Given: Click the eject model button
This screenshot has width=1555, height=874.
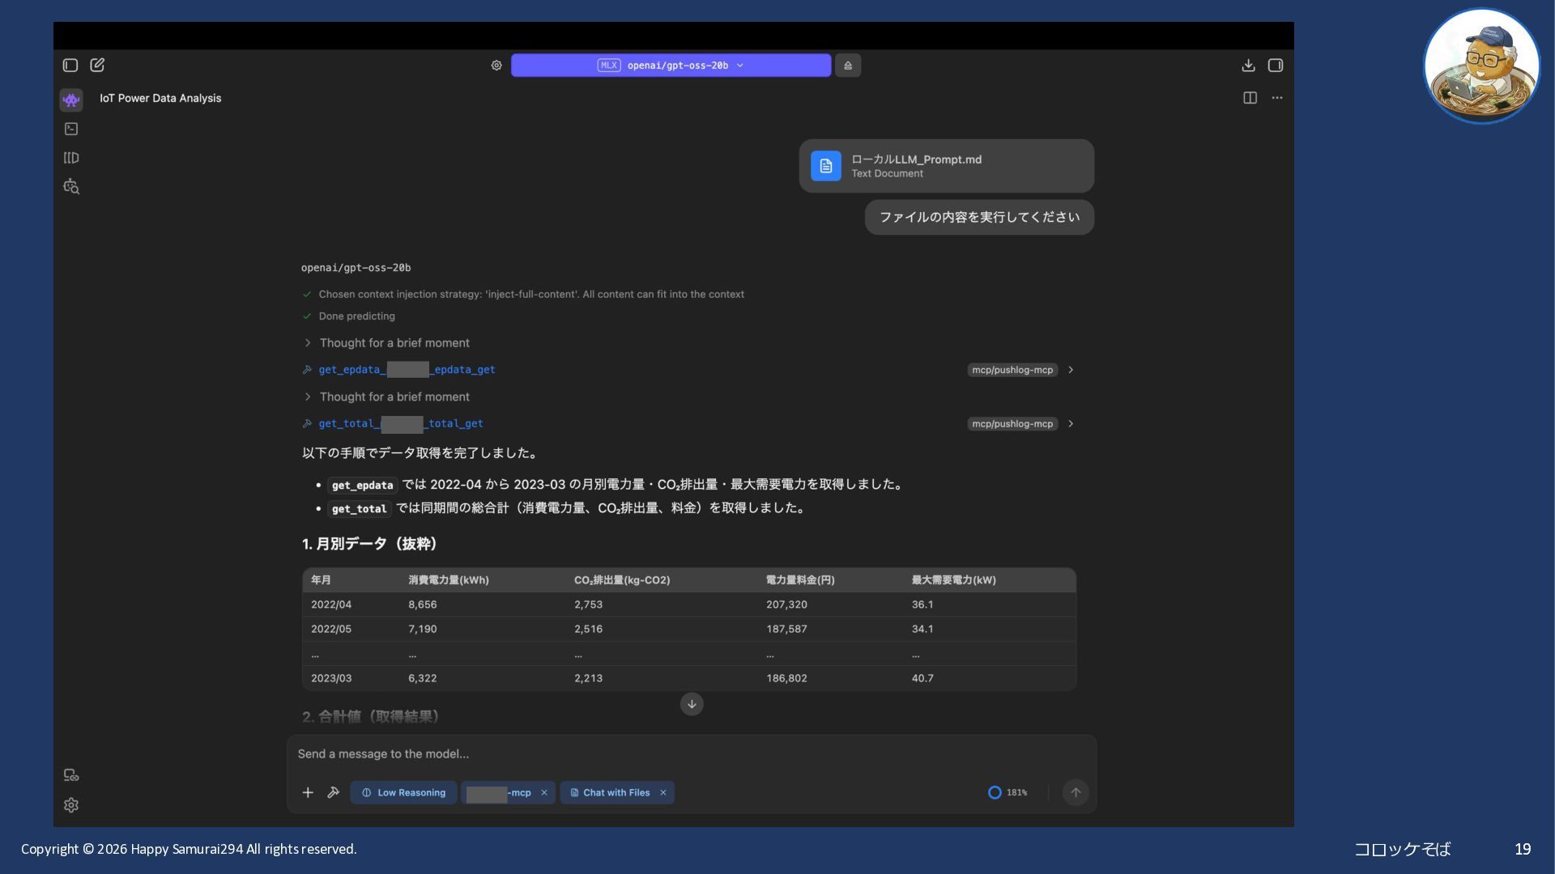Looking at the screenshot, I should coord(848,66).
